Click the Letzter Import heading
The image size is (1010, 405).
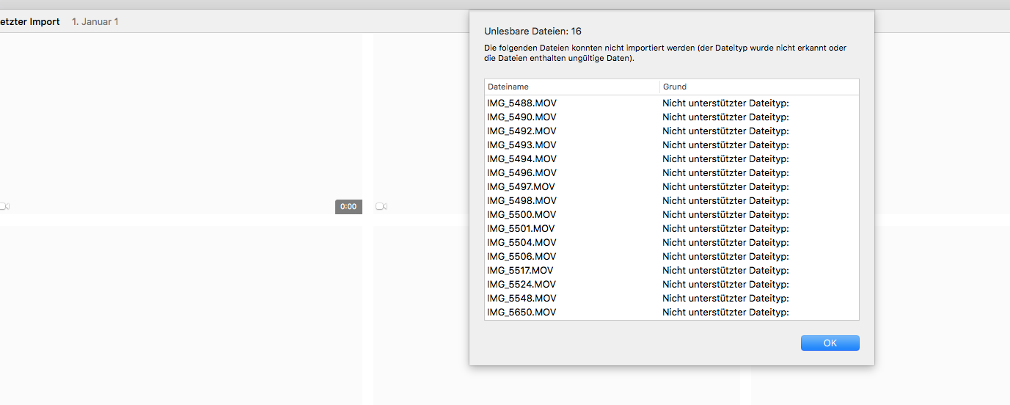coord(29,21)
